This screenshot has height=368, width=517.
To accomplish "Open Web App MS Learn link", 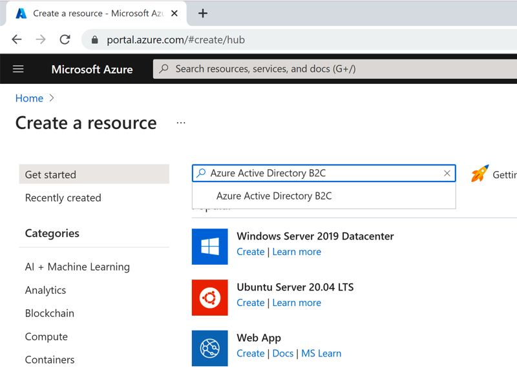I will tap(321, 353).
